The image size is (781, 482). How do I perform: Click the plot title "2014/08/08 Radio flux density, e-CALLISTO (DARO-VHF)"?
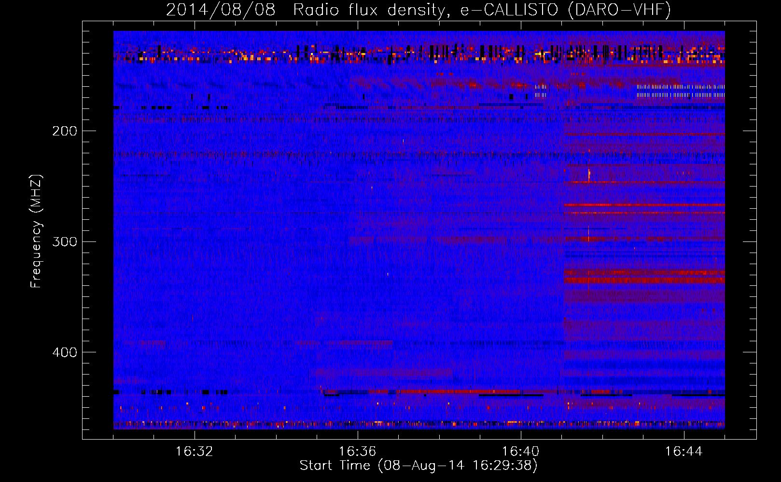point(418,10)
